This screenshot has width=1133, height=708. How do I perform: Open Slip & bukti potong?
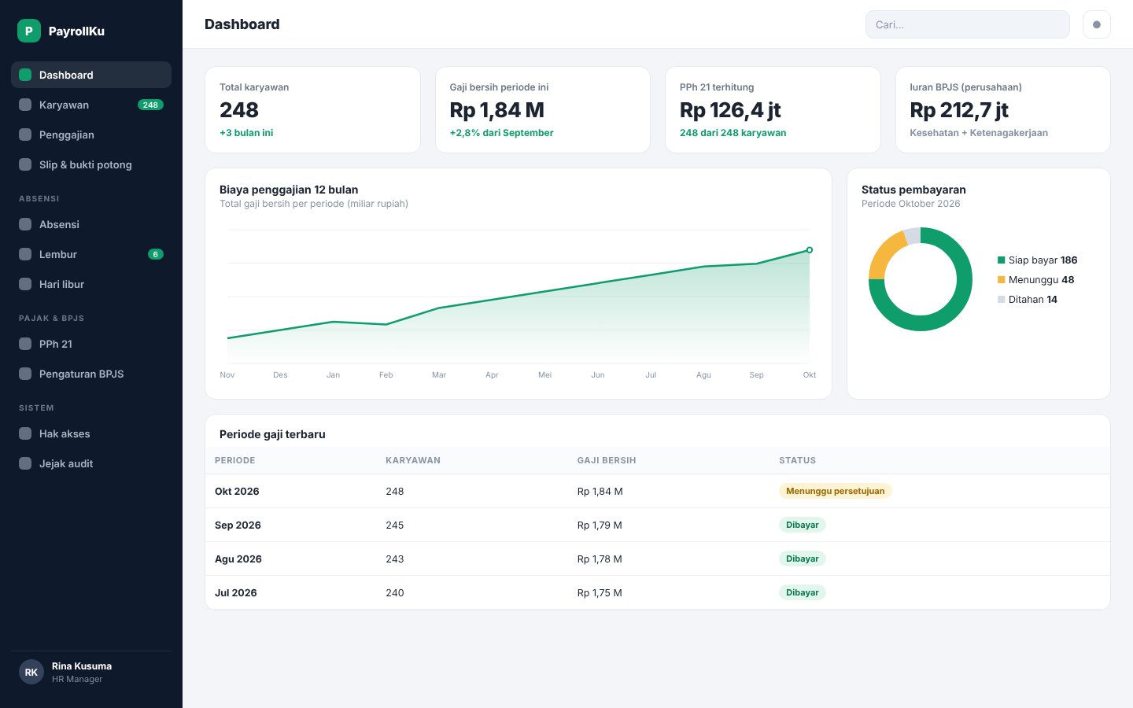click(x=91, y=164)
